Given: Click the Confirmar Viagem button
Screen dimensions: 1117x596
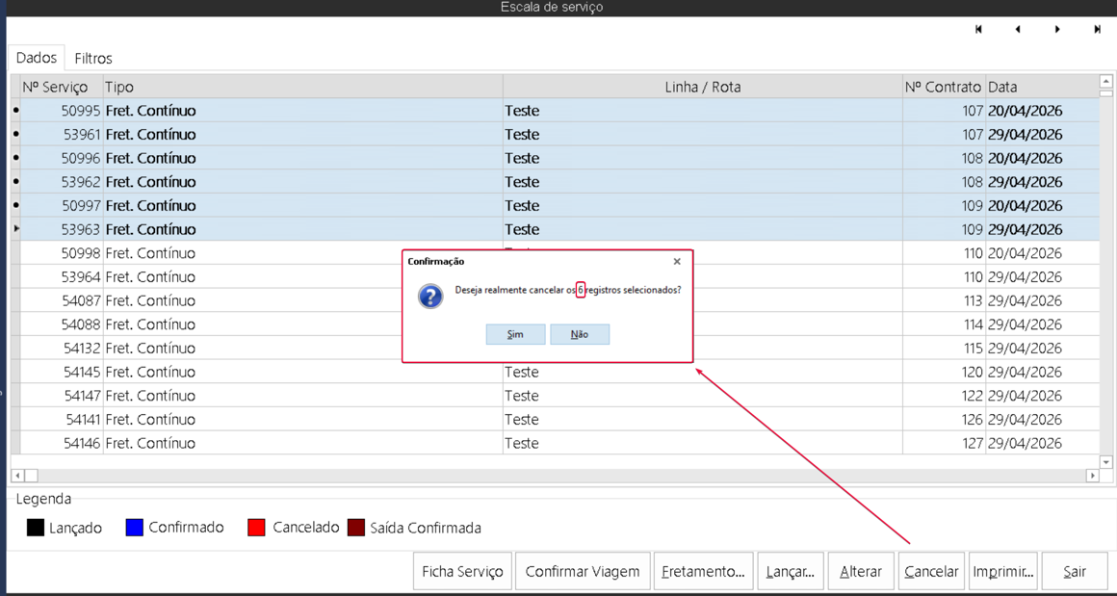Looking at the screenshot, I should pyautogui.click(x=583, y=571).
